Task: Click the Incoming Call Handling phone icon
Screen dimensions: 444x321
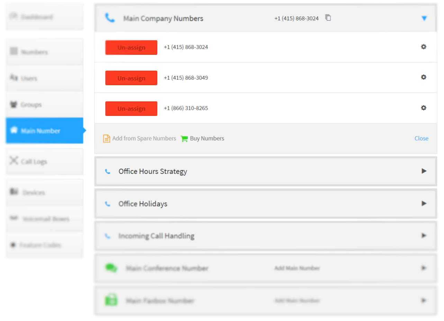Action: (108, 236)
